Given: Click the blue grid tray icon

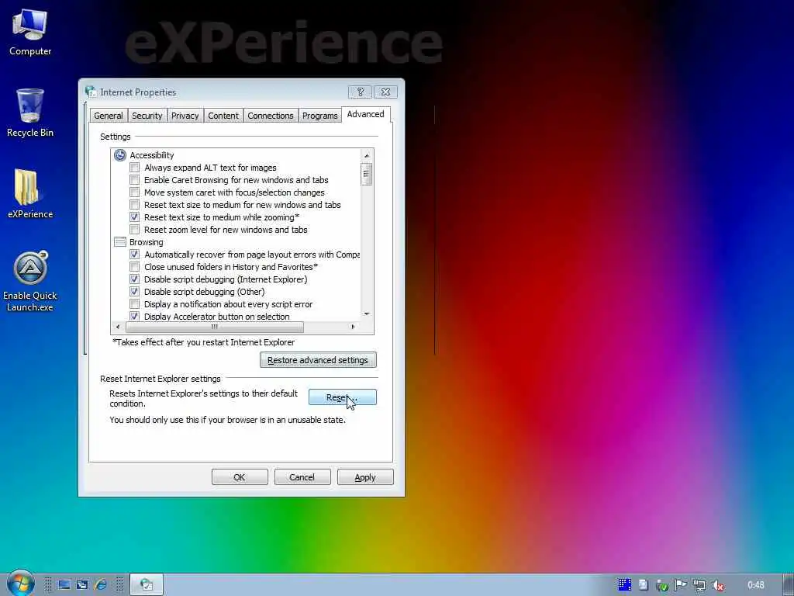Looking at the screenshot, I should point(624,585).
